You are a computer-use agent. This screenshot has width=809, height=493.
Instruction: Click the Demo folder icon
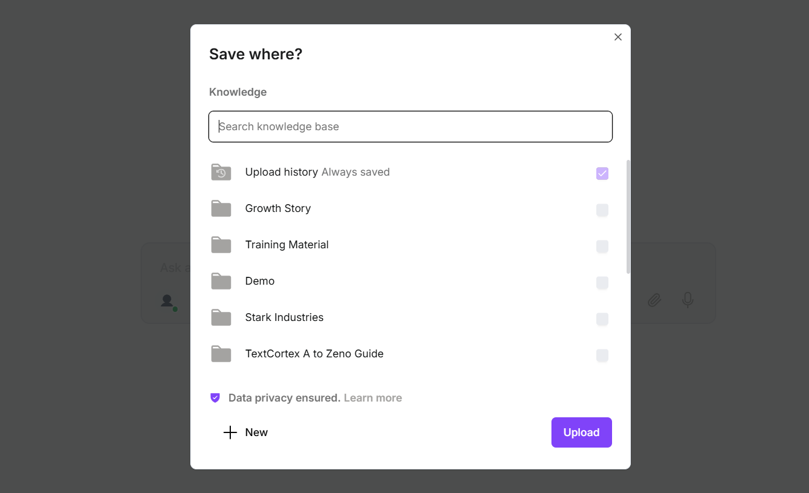tap(221, 281)
